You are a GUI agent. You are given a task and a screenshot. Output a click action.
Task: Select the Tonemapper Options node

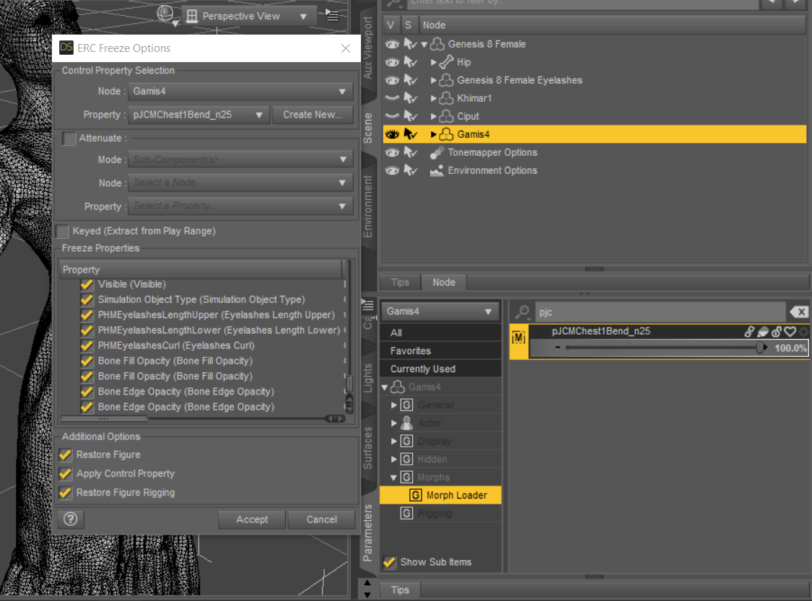tap(492, 152)
